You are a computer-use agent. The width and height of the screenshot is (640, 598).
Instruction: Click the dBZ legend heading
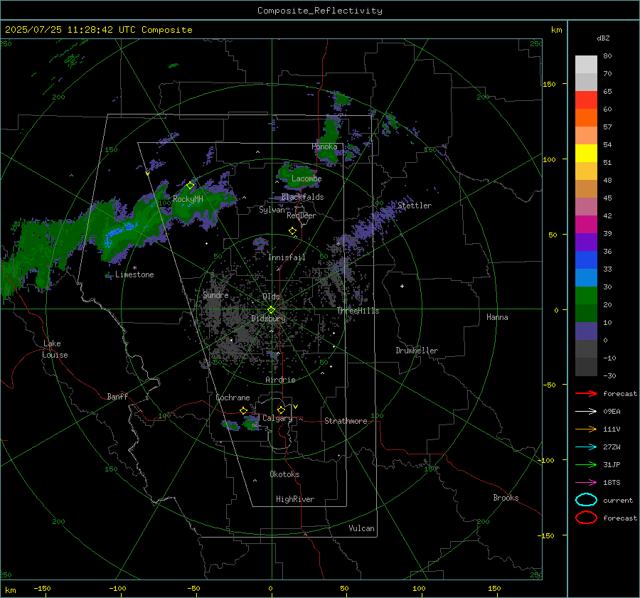tap(603, 38)
